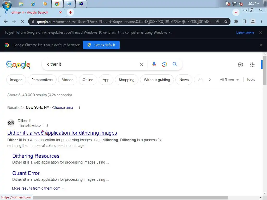Click the horizontal scrollbar thumb
The width and height of the screenshot is (267, 200).
point(130,198)
